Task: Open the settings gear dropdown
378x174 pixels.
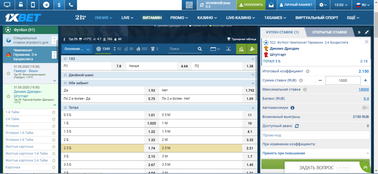Action: (x=323, y=5)
